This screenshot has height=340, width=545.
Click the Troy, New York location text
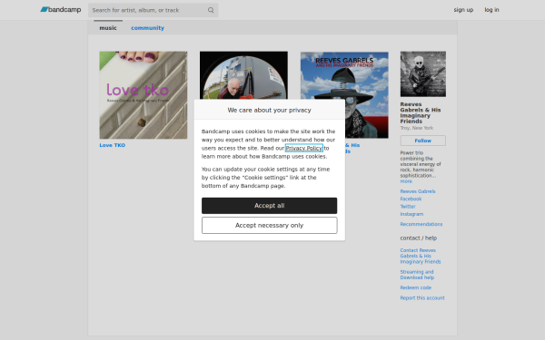pos(416,128)
